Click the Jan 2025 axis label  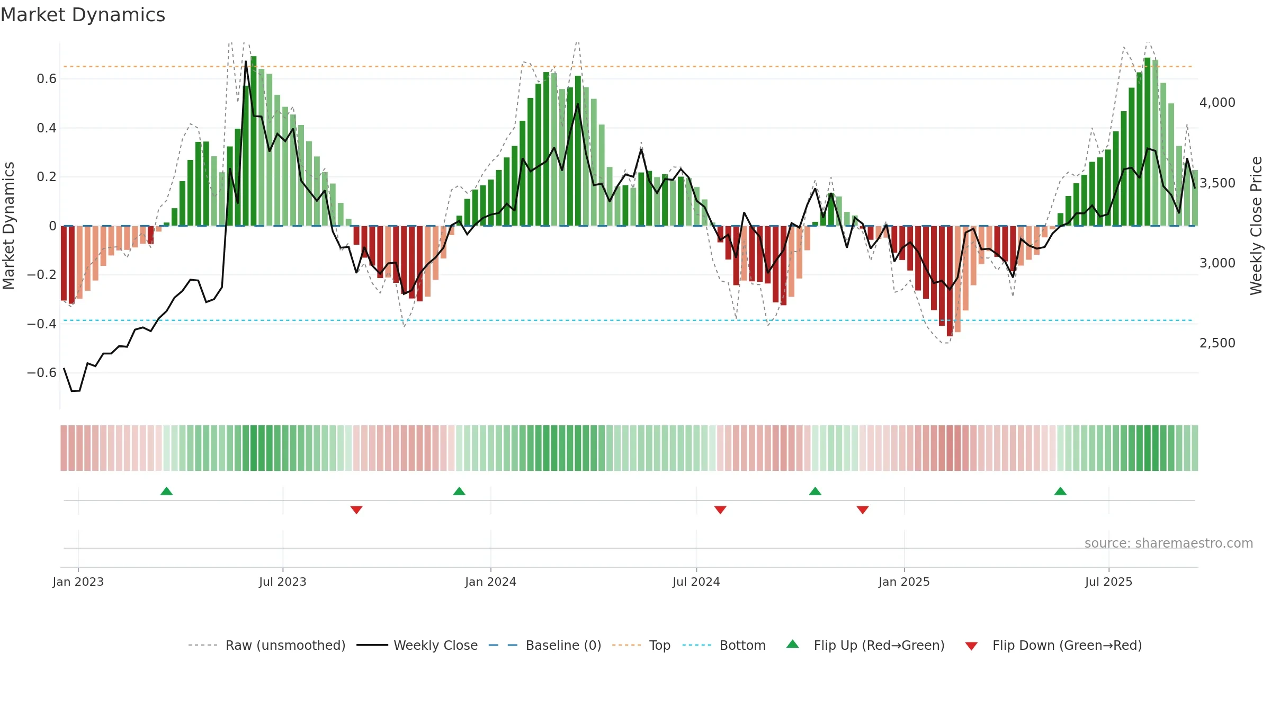point(904,582)
